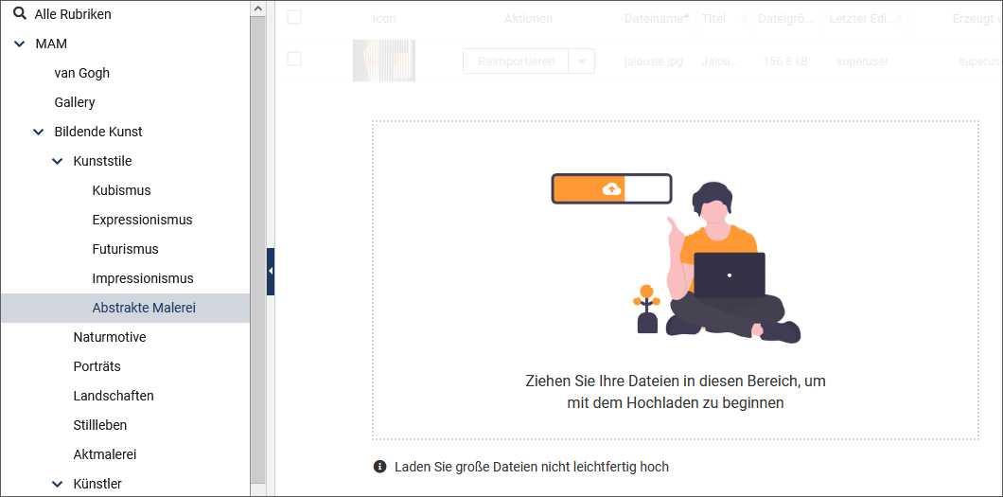
Task: Click the info icon before upload warning
Action: coord(380,467)
